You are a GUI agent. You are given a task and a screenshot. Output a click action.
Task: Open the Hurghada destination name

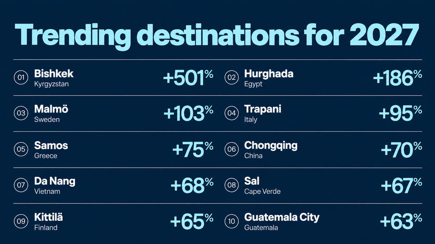(269, 74)
